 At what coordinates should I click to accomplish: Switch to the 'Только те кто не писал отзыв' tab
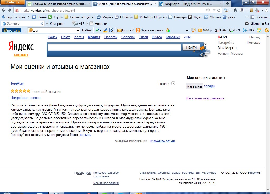59,4
